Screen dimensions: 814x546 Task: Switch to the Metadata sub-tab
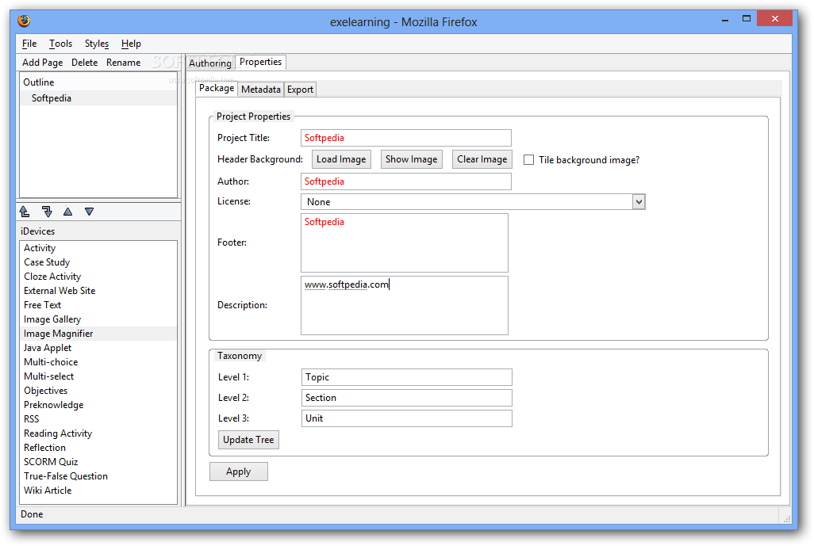click(260, 90)
